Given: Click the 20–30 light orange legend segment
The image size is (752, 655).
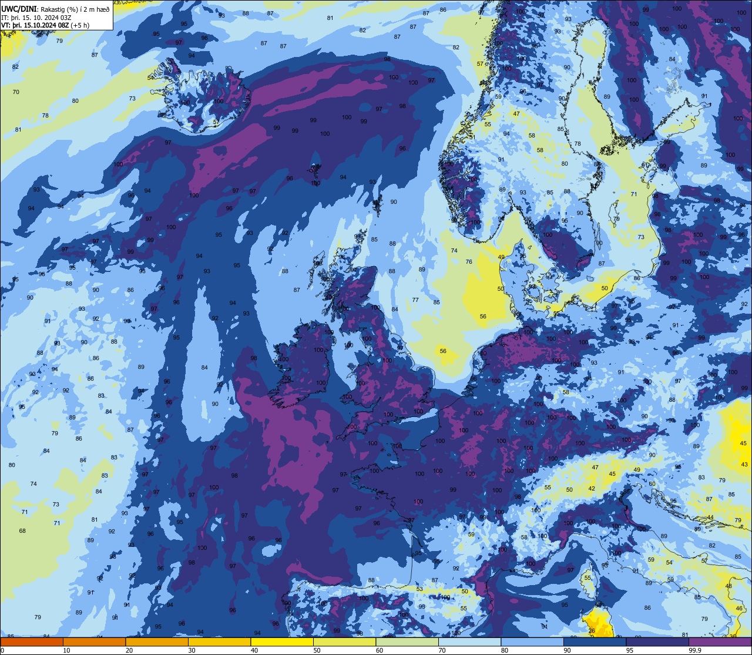Looking at the screenshot, I should (x=157, y=642).
